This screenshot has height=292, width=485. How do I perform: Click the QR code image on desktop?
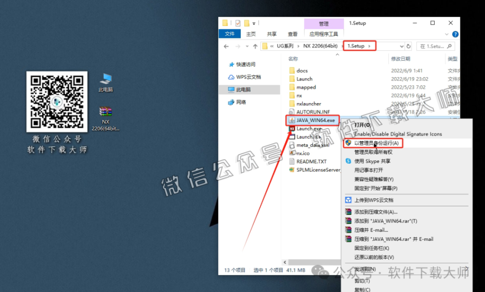[57, 102]
